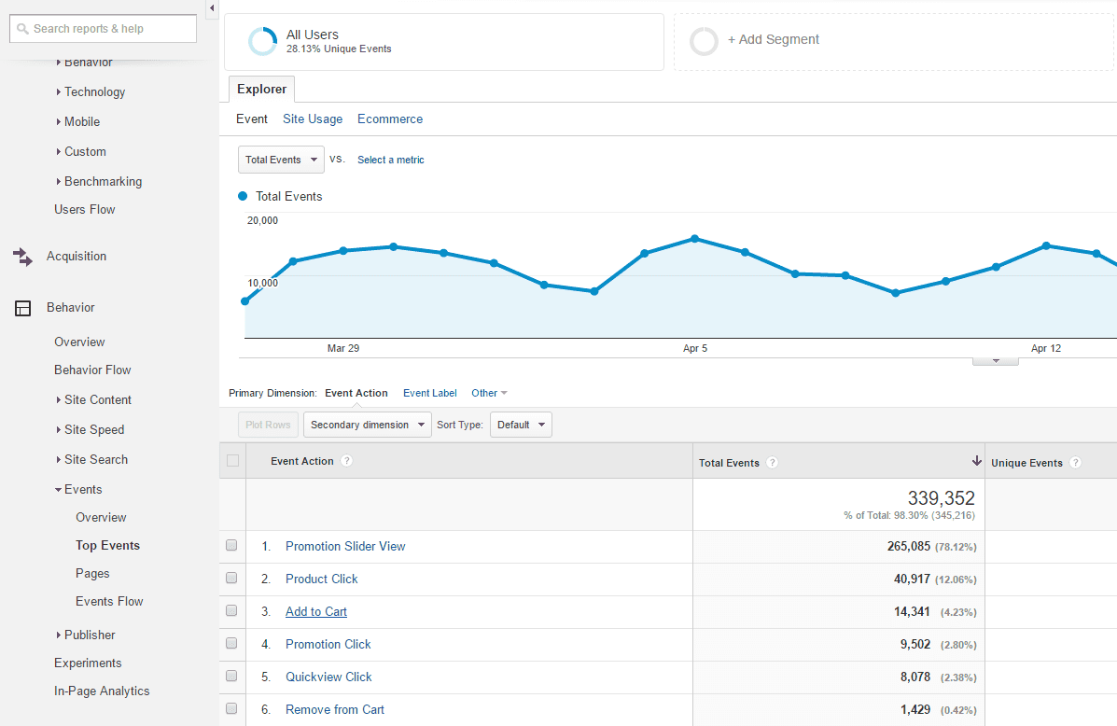Collapse the sidebar with the arrow icon
Viewport: 1117px width, 726px height.
211,7
